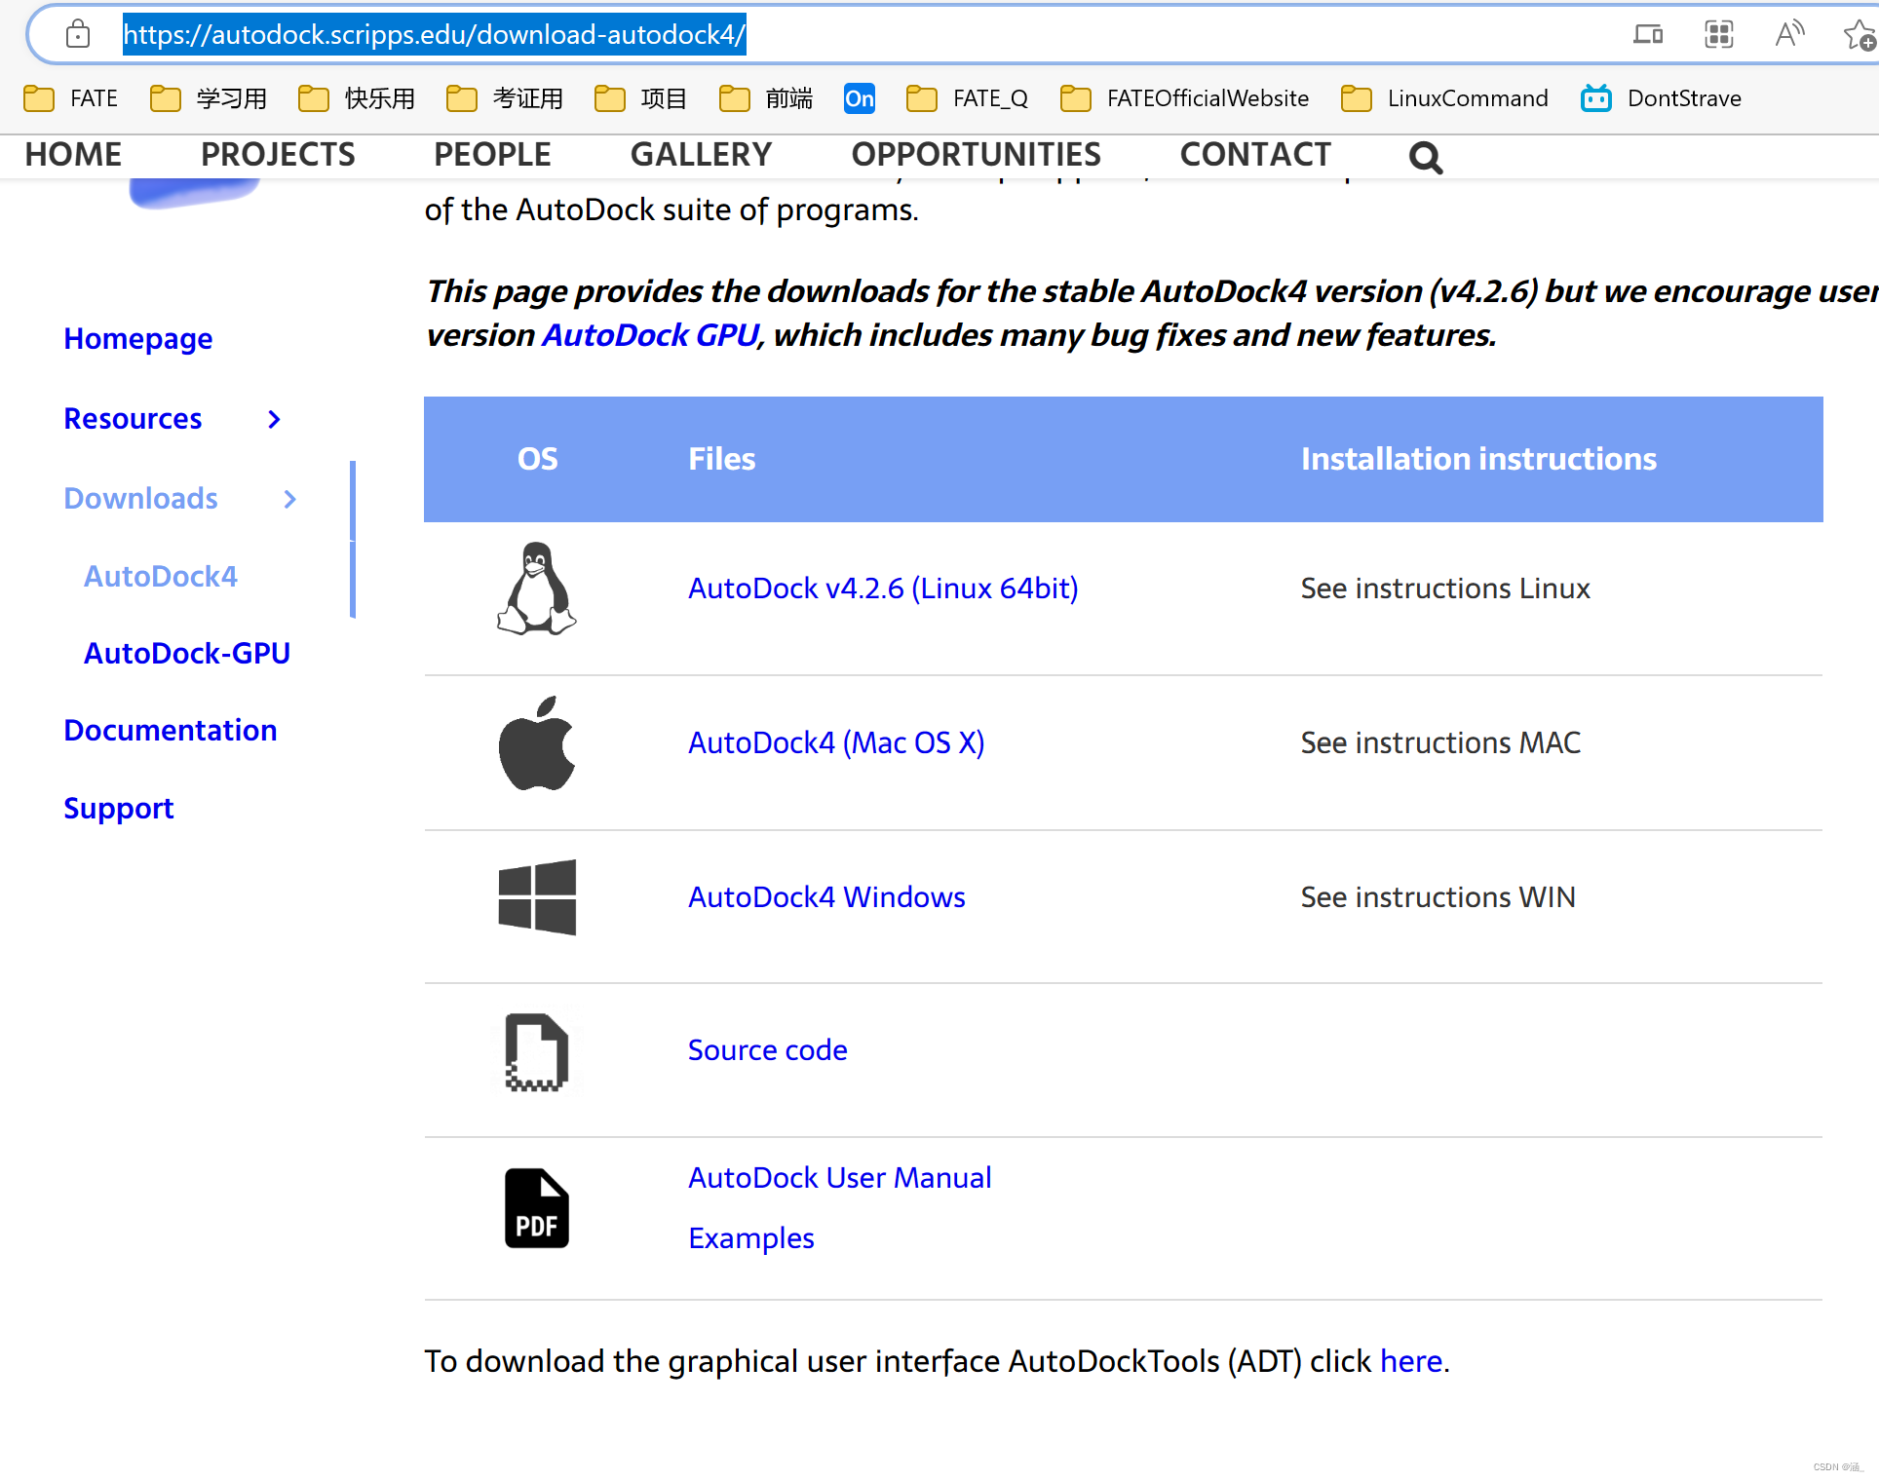Expand the Resources sidebar chevron
This screenshot has height=1481, width=1879.
pyautogui.click(x=274, y=419)
